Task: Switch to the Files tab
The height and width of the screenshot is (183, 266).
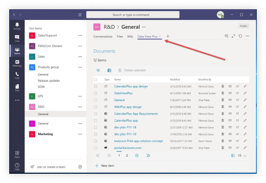Action: point(120,37)
